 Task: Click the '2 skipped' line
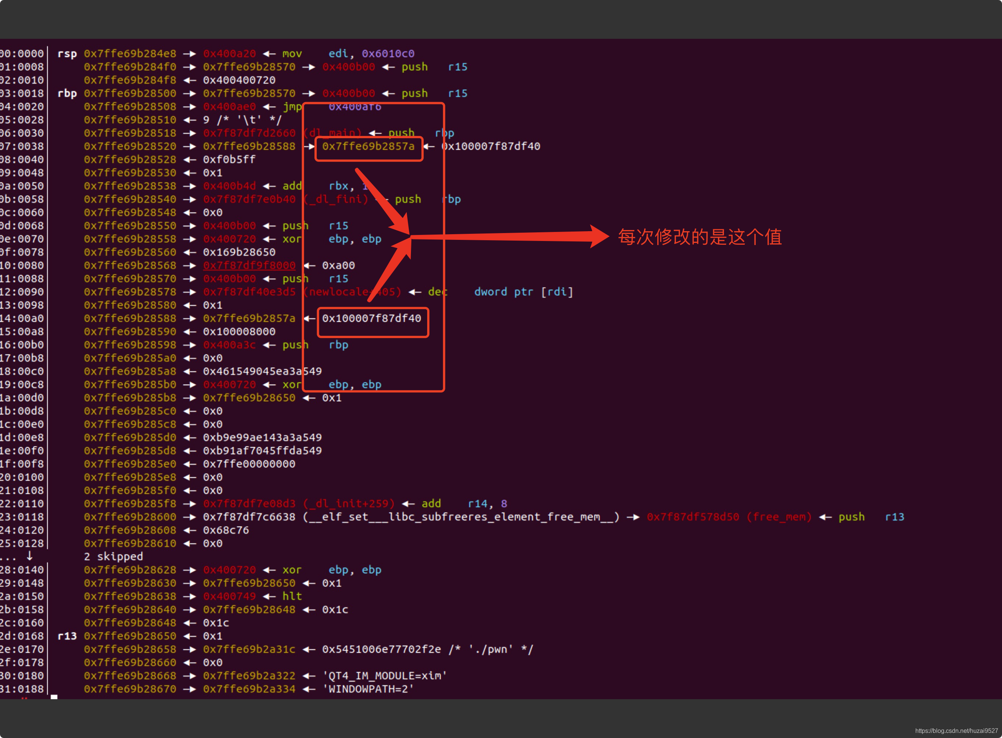pyautogui.click(x=113, y=556)
